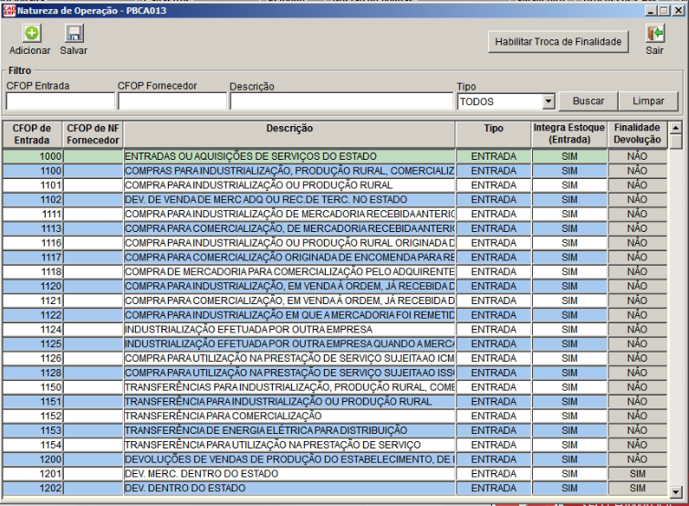Image resolution: width=689 pixels, height=506 pixels.
Task: Click empty CFOP de NF Fornecedor cell, row 1102
Action: (93, 200)
